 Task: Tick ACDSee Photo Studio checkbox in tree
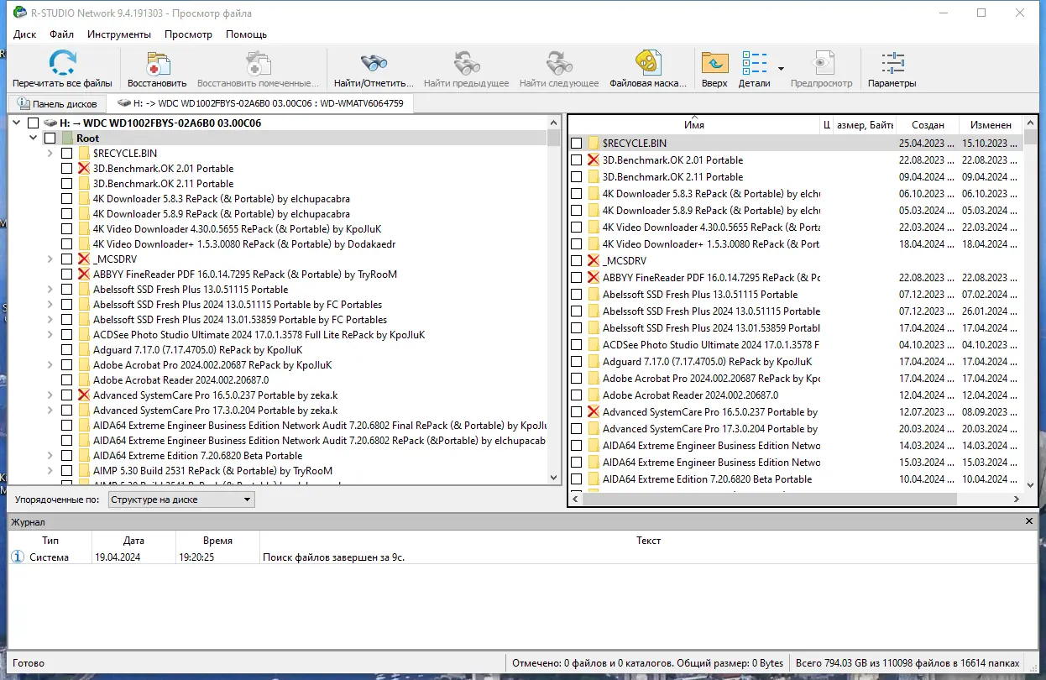coord(66,335)
